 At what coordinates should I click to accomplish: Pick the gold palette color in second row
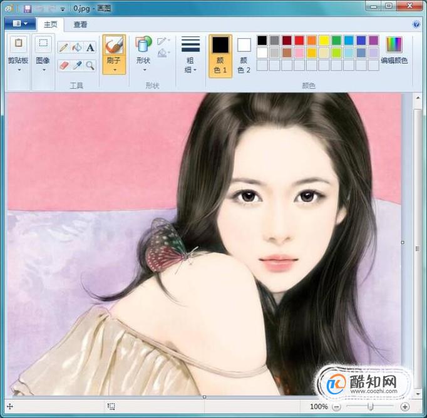click(312, 53)
